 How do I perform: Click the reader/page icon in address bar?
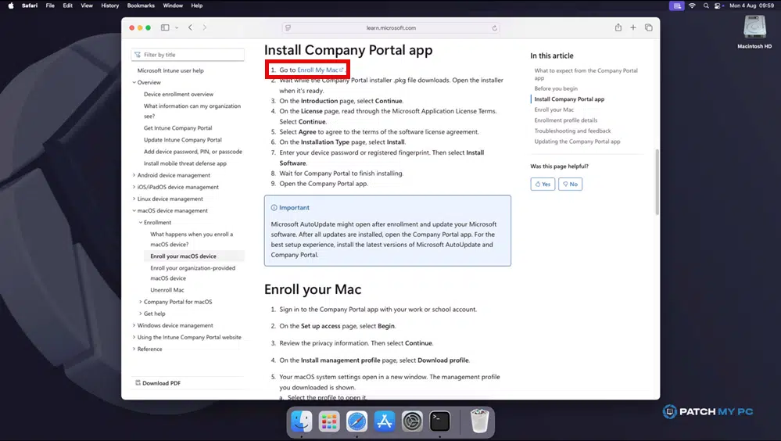(288, 28)
